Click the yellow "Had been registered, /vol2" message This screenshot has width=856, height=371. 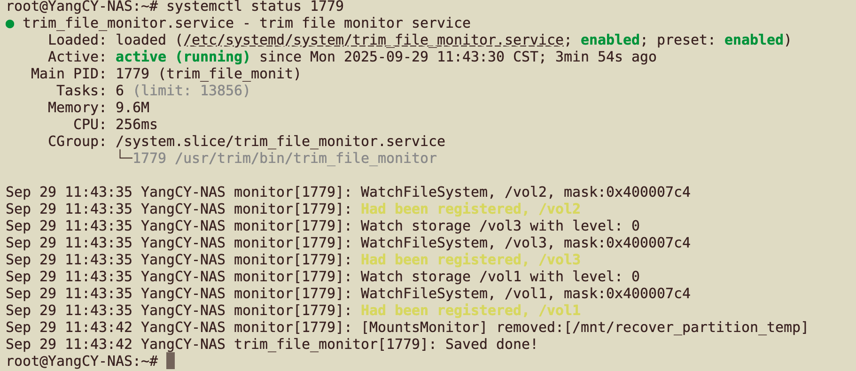[x=470, y=209]
